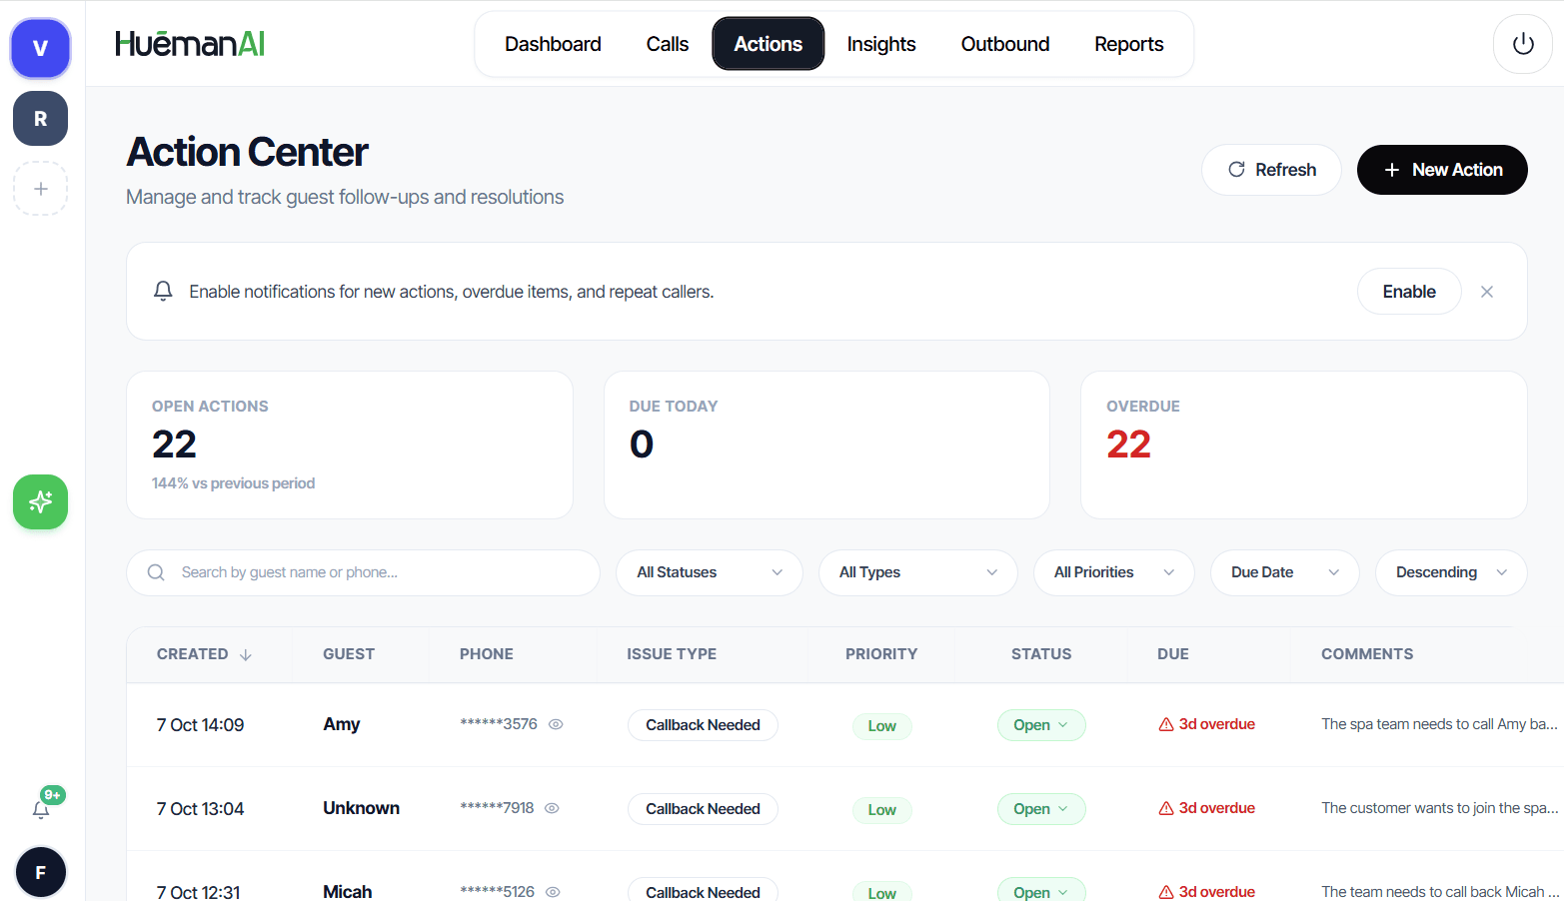Click the 7 Oct 13:04 created date

point(200,809)
